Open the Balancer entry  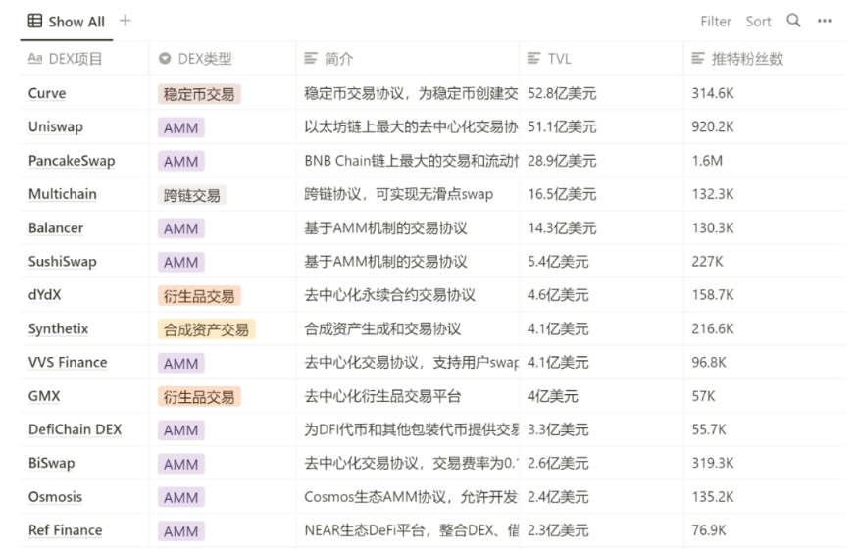tap(56, 227)
